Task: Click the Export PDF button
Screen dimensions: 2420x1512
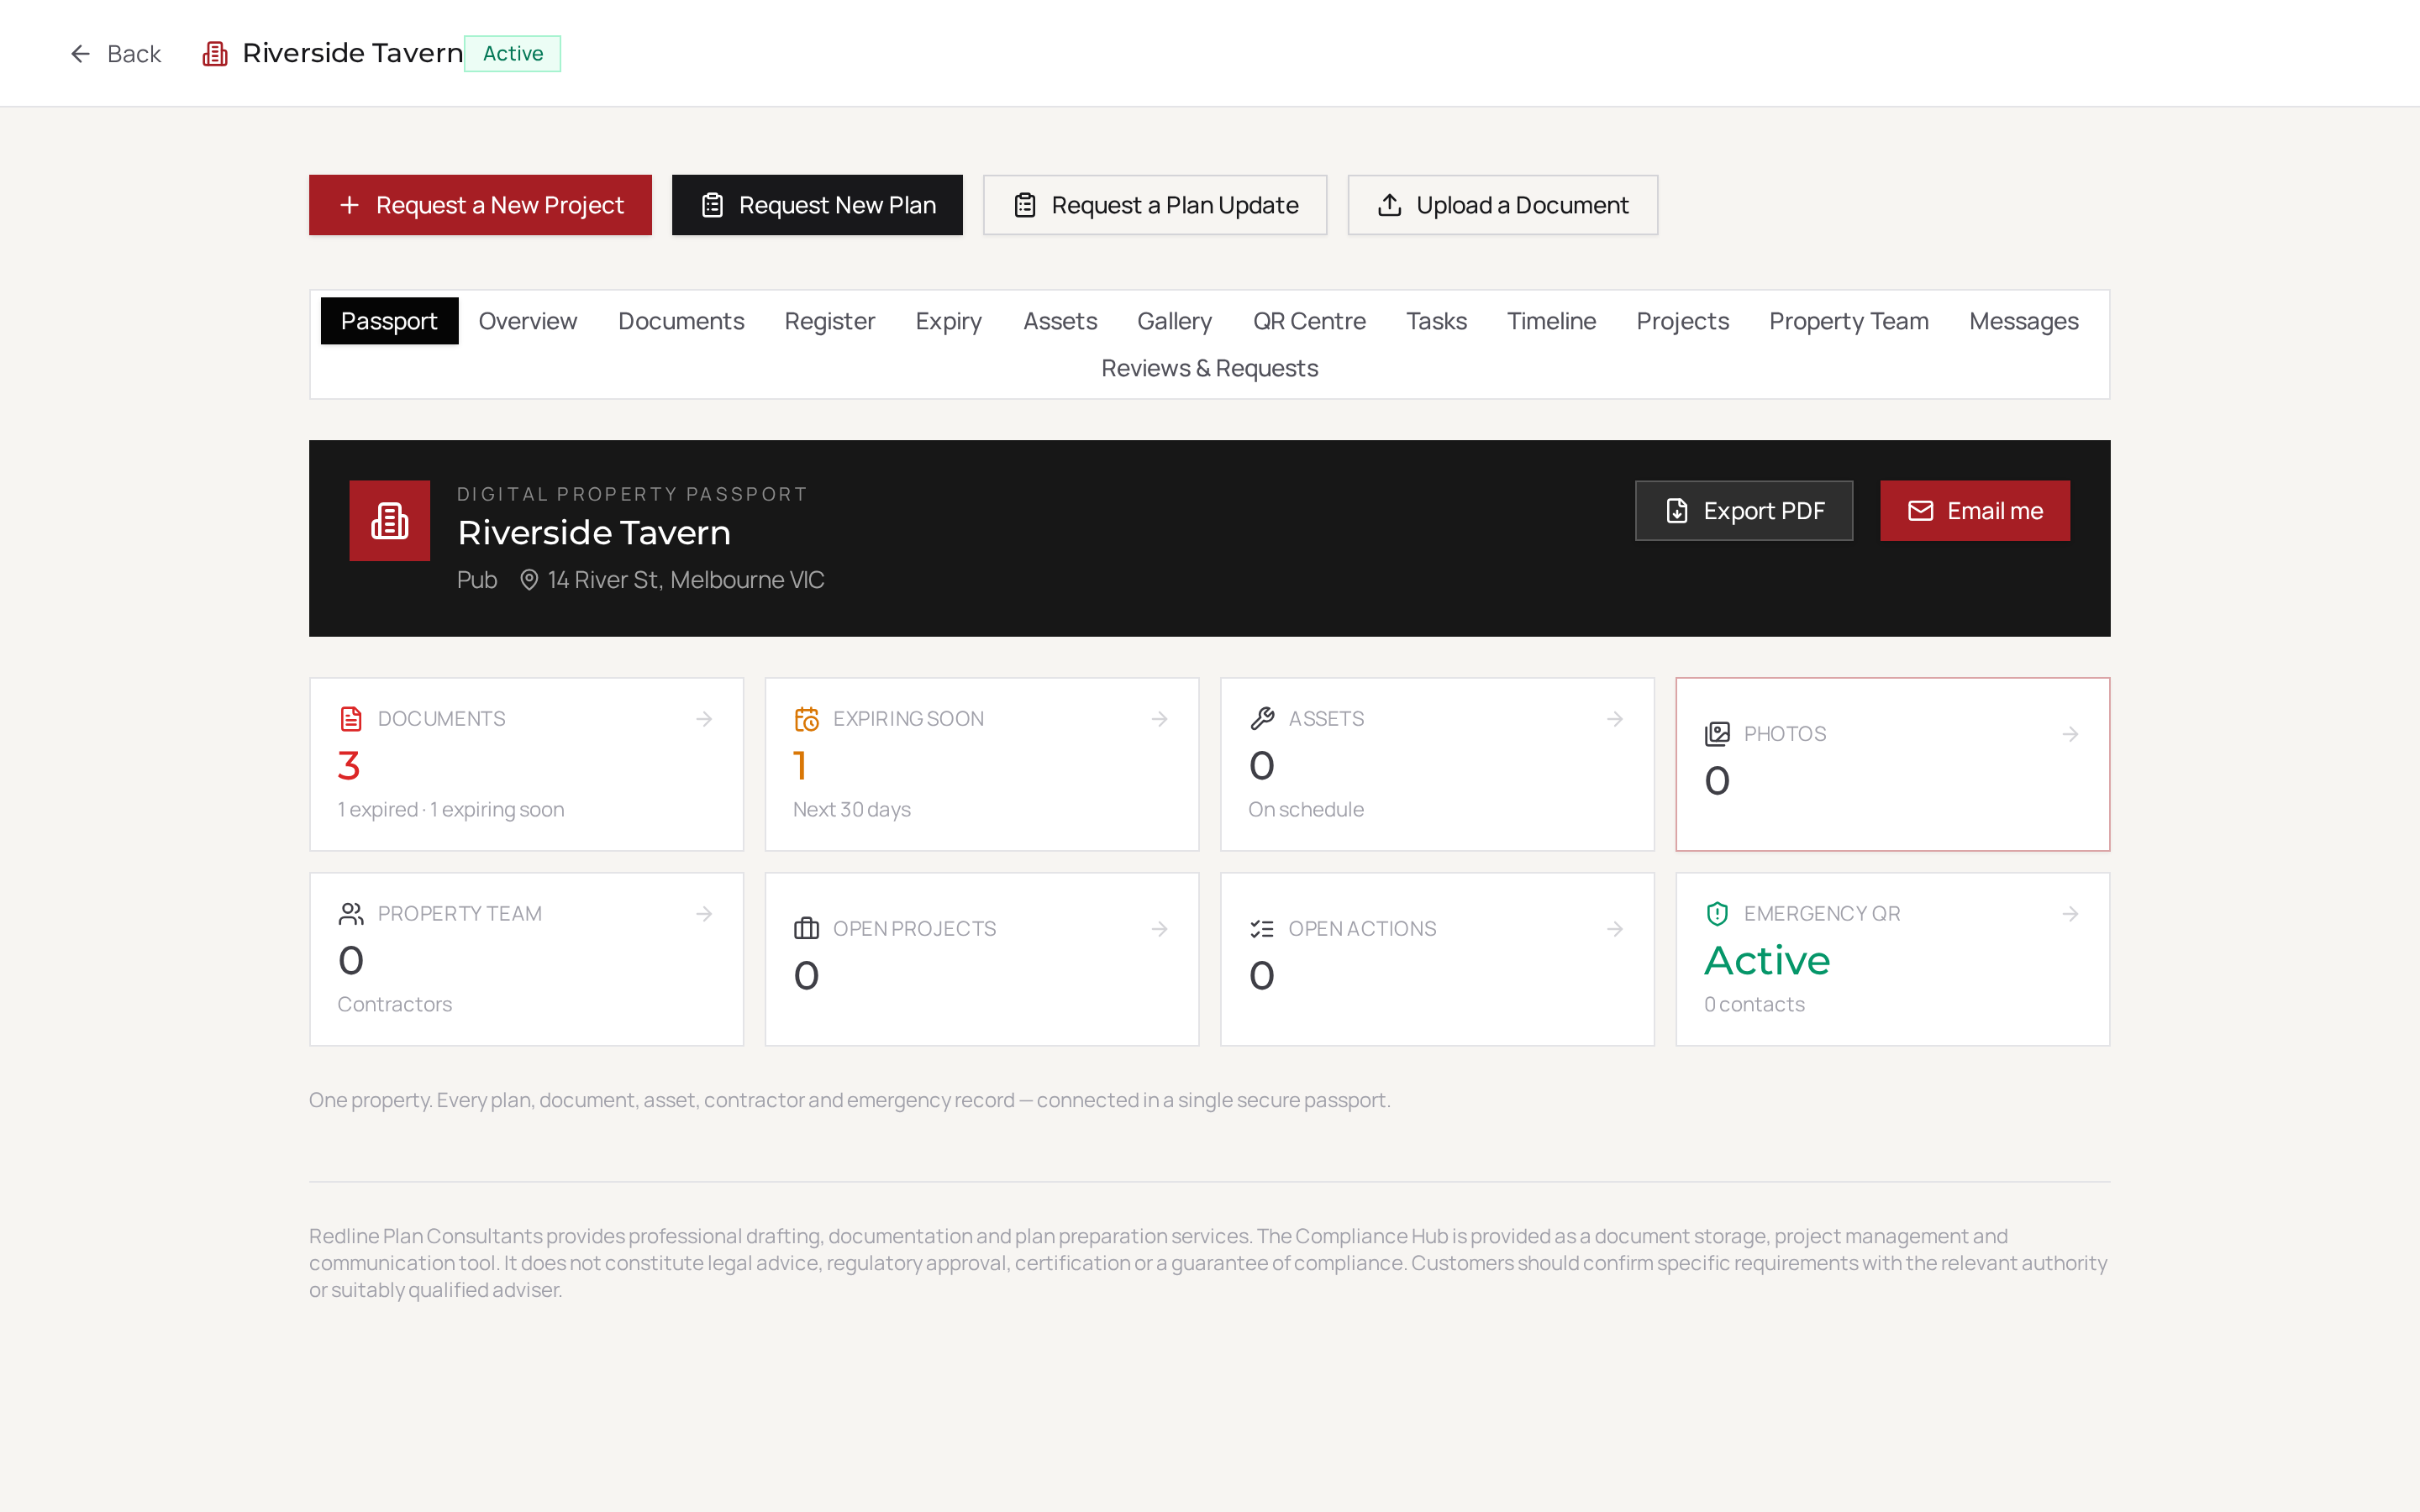Action: (1744, 511)
